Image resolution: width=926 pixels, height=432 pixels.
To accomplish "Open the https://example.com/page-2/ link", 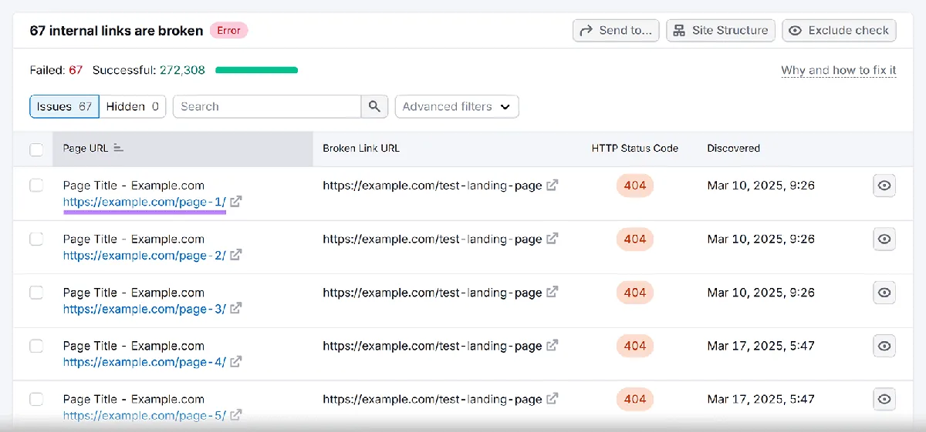I will pyautogui.click(x=145, y=255).
